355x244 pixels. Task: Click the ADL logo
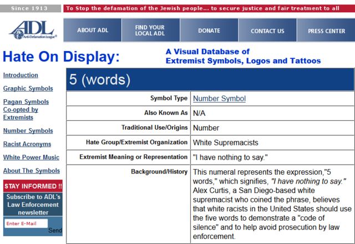coord(31,29)
